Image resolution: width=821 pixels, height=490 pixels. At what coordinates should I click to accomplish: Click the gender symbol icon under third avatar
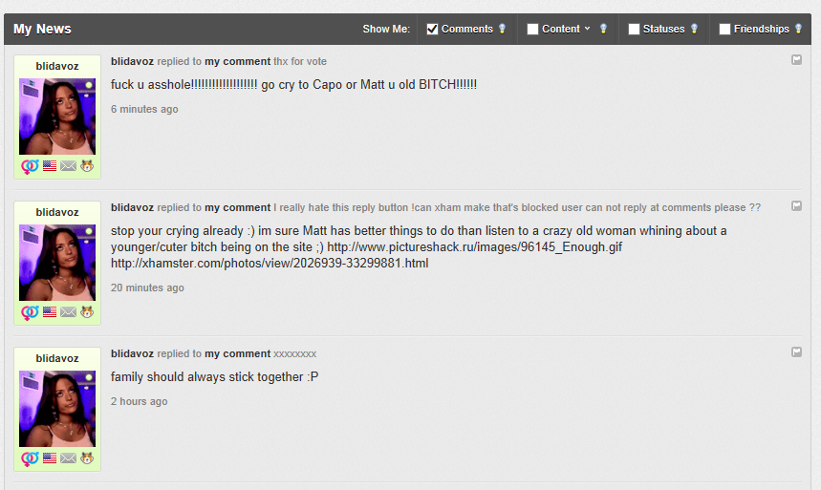[30, 458]
